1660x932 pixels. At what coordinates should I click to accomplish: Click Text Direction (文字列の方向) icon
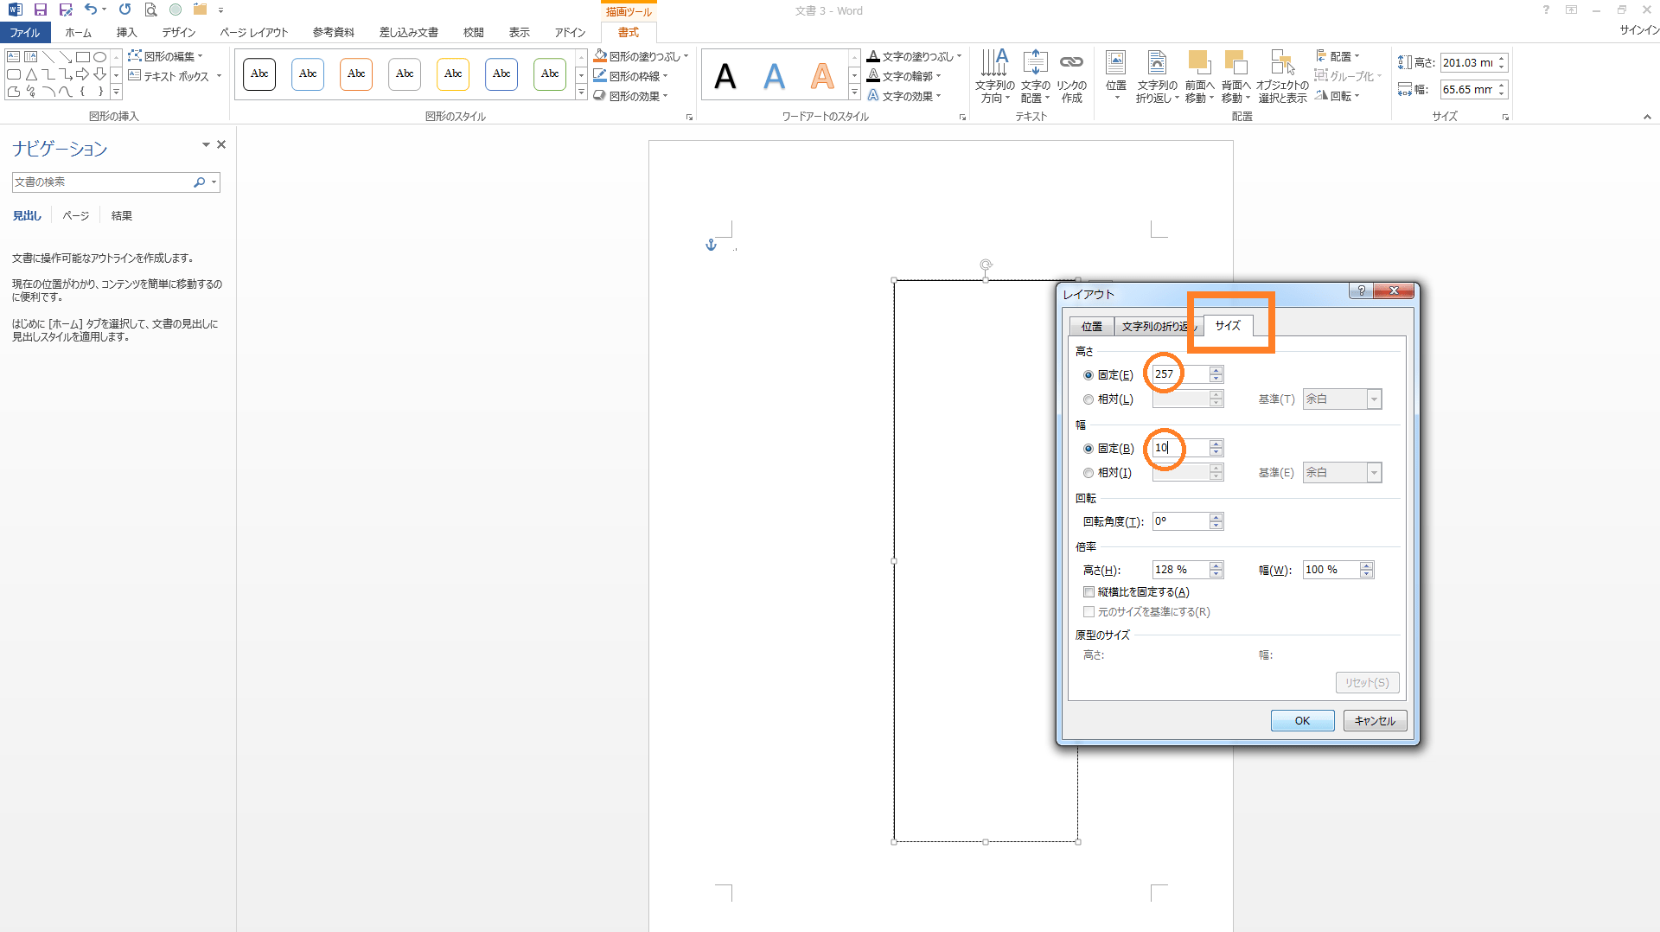point(994,76)
